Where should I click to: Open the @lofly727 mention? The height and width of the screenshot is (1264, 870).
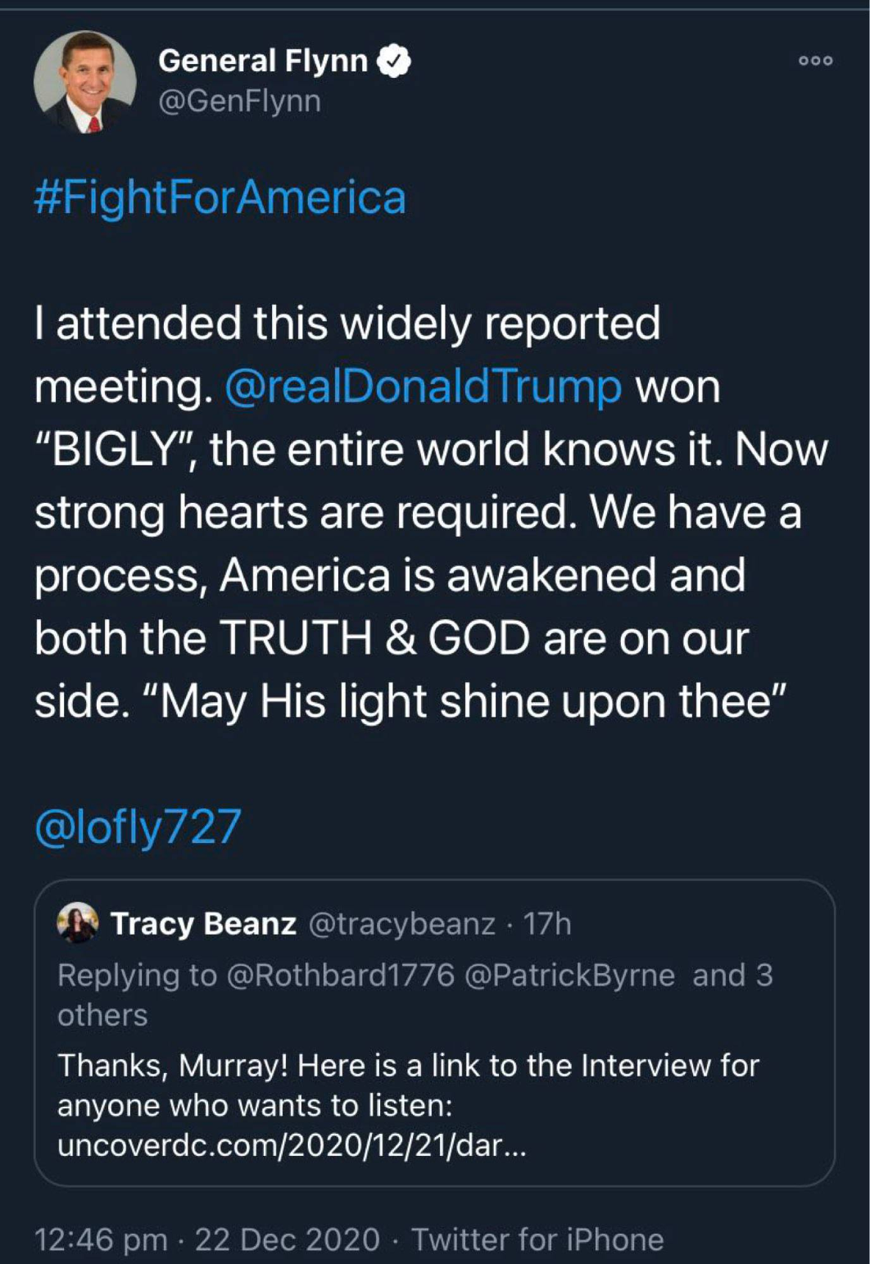click(x=138, y=826)
